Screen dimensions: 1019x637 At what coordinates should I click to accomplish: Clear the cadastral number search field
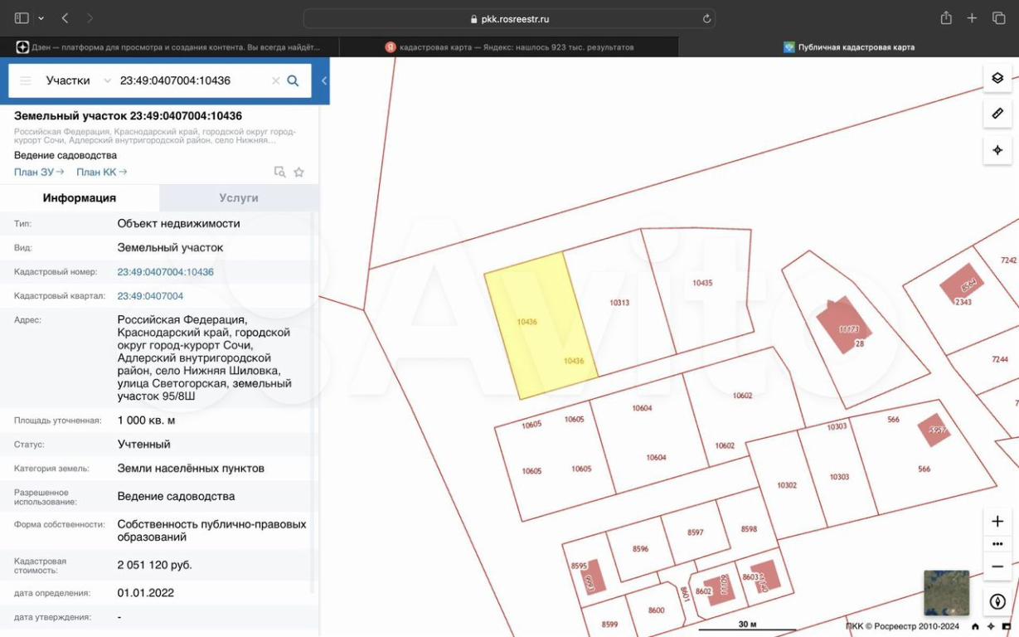point(275,80)
